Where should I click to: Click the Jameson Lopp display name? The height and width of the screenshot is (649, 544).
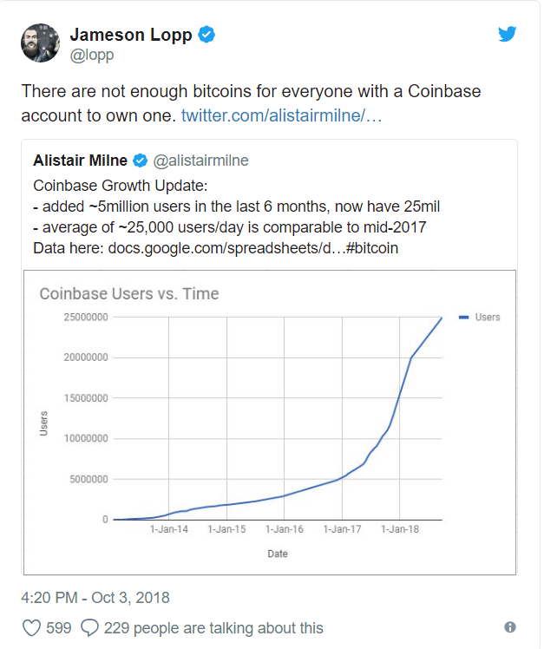click(131, 35)
